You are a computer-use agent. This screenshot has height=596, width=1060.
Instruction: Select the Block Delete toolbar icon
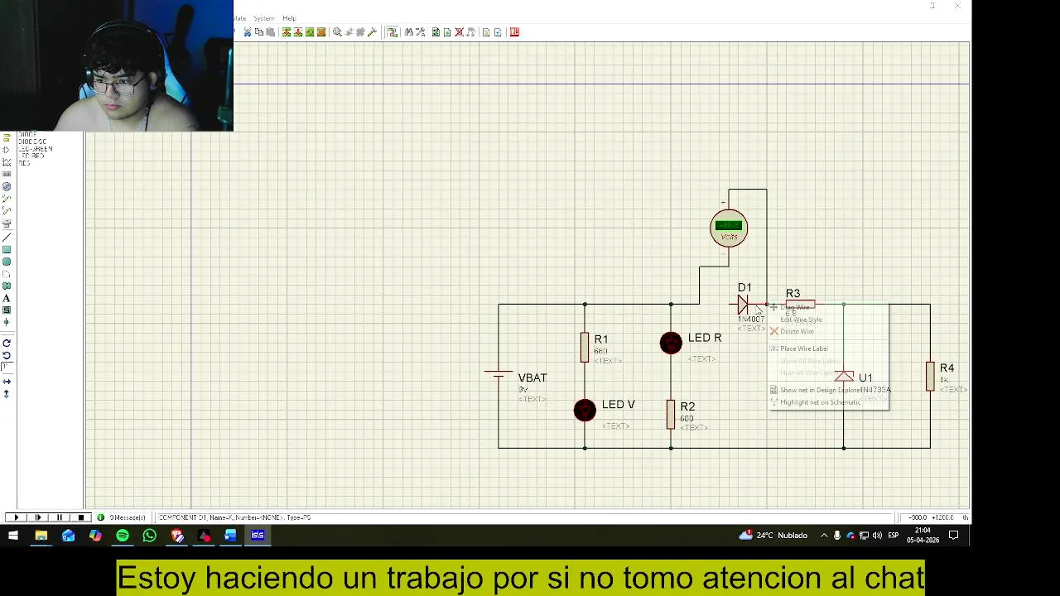coord(321,32)
